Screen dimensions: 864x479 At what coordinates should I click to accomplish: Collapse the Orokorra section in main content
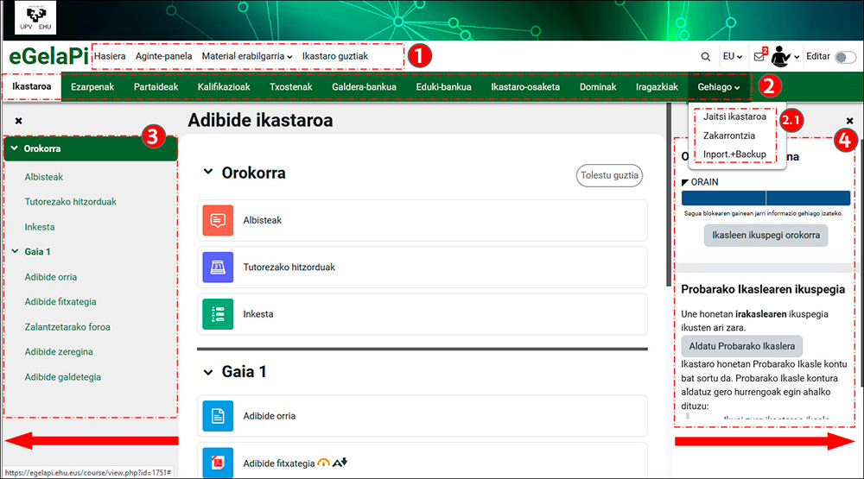[207, 173]
